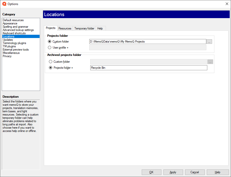231x177 pixels.
Task: Cancel the Options dialog
Action: coord(195,172)
